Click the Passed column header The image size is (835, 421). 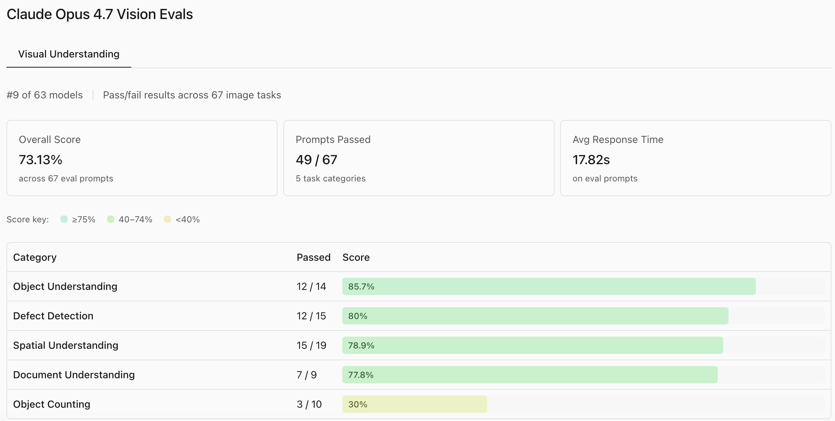coord(314,257)
